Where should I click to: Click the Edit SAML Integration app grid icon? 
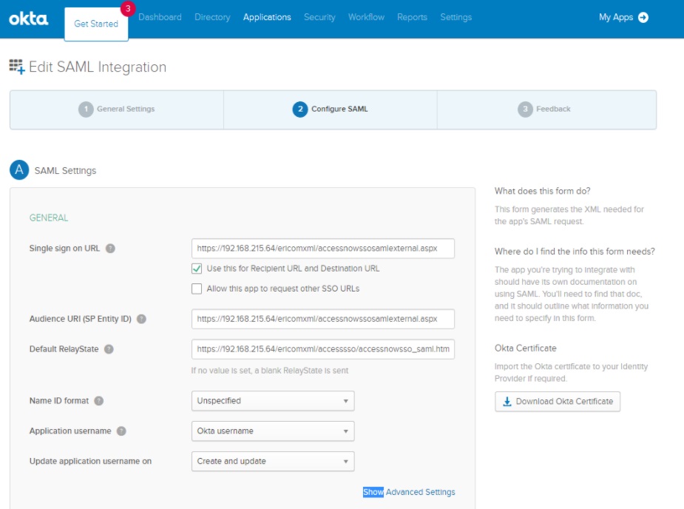[16, 67]
